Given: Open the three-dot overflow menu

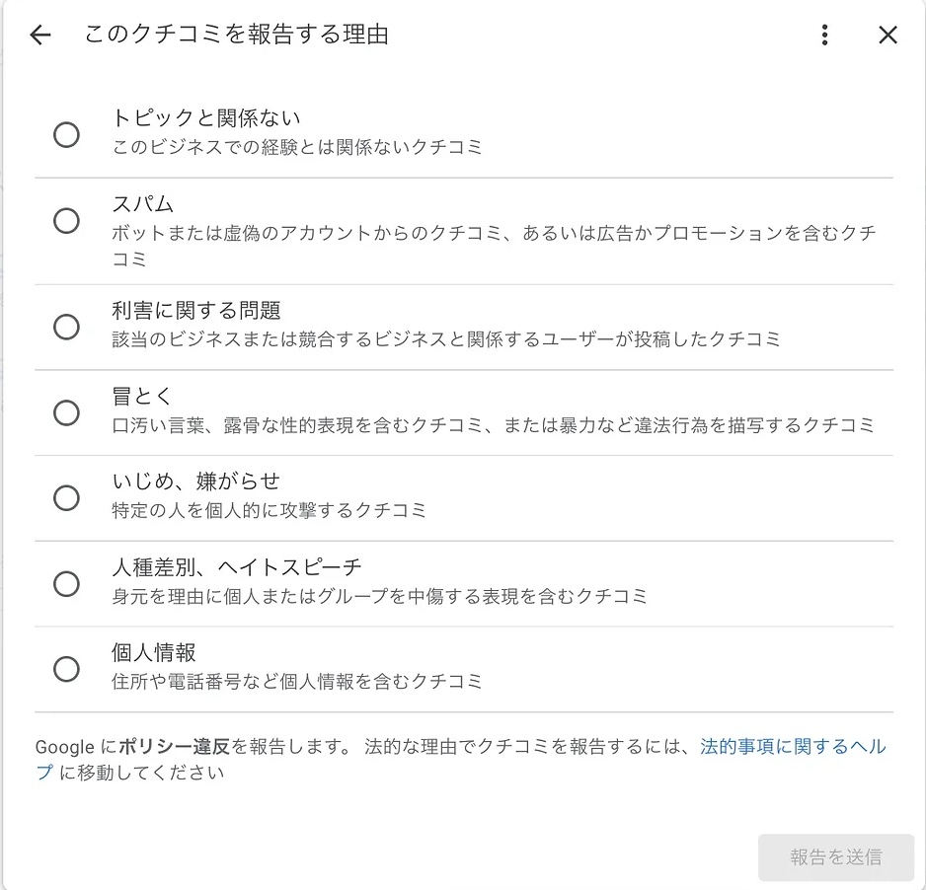Looking at the screenshot, I should point(824,35).
